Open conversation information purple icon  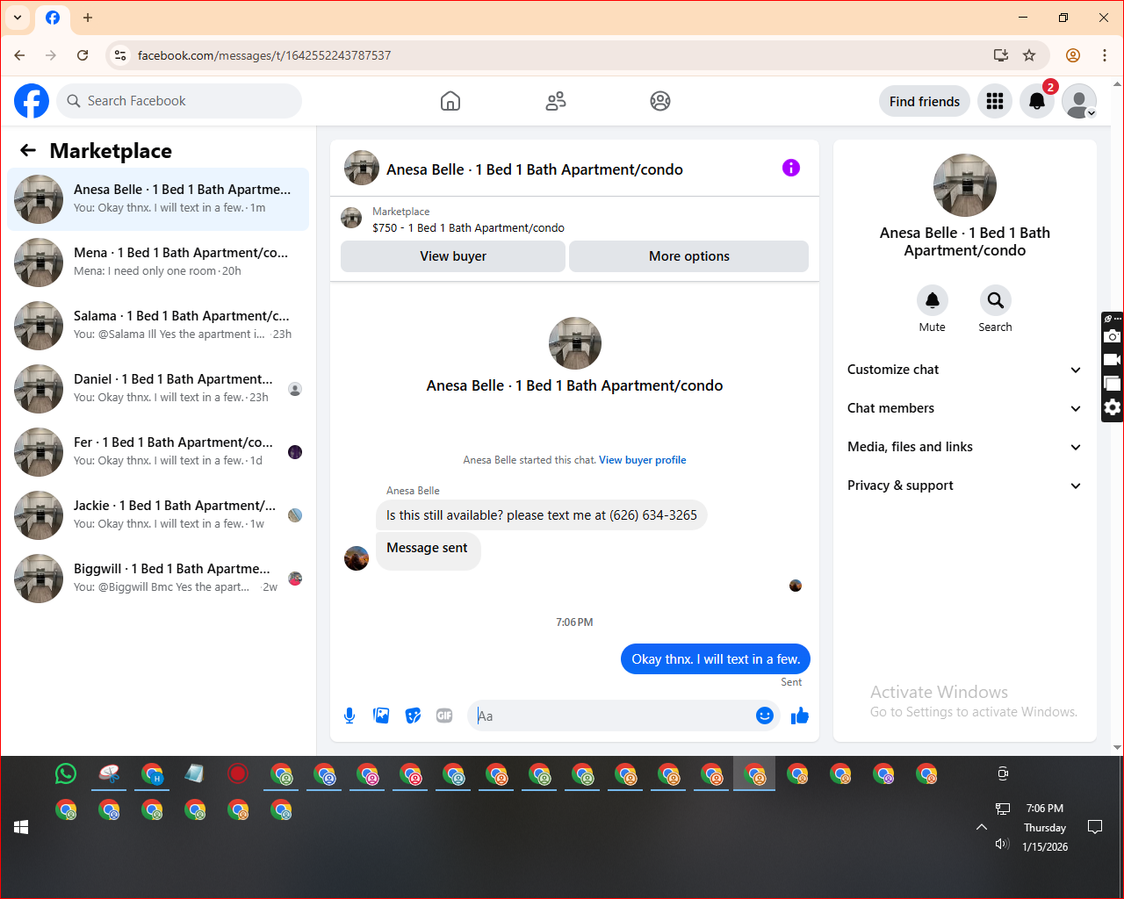tap(791, 168)
